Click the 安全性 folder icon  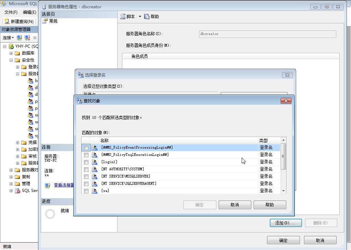(x=17, y=60)
